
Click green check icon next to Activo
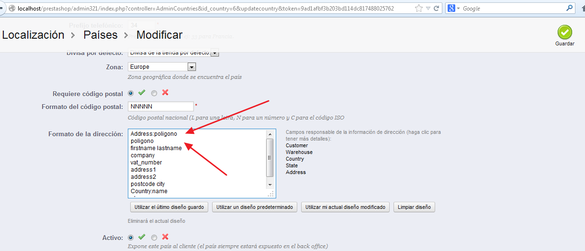(142, 237)
